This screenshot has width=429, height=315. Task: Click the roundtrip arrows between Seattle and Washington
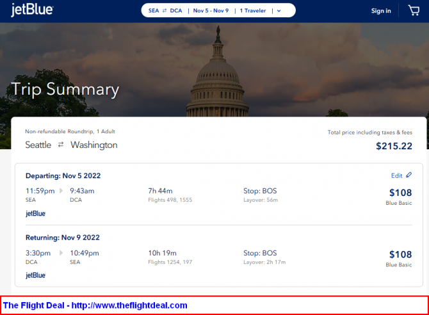61,144
